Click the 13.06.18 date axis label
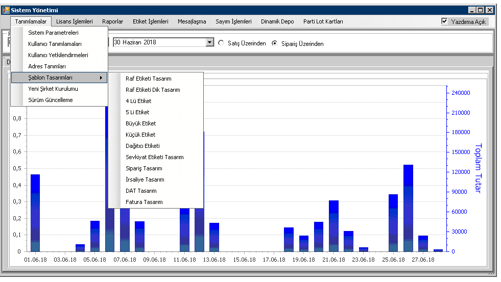Viewport: 501px width, 282px height. 214,260
